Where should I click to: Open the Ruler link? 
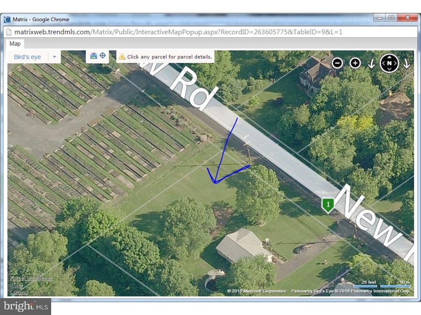point(17,285)
